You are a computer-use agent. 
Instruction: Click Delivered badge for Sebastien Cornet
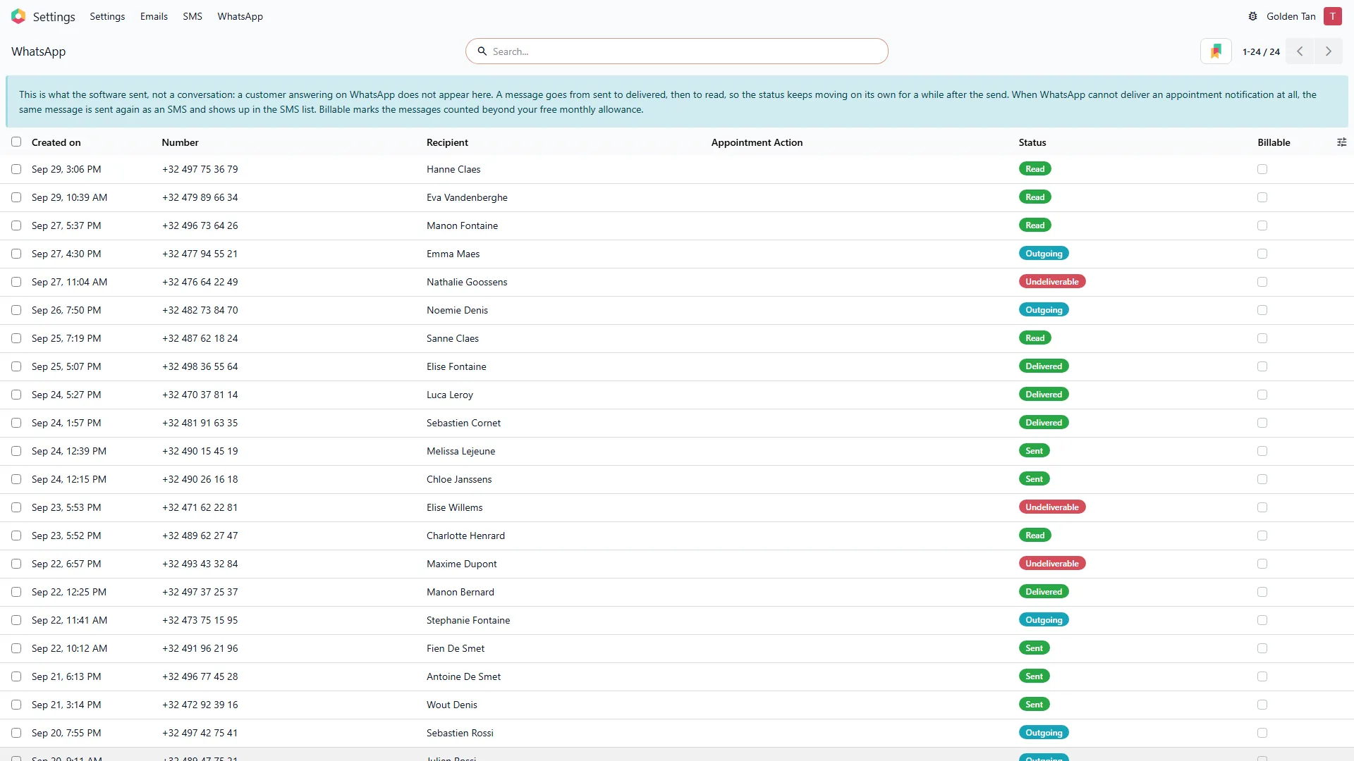pos(1044,423)
